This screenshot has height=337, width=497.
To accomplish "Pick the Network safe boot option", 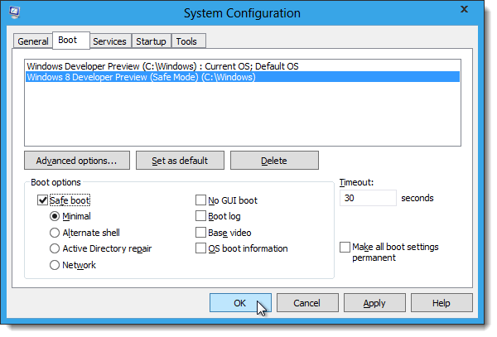I will (x=55, y=265).
